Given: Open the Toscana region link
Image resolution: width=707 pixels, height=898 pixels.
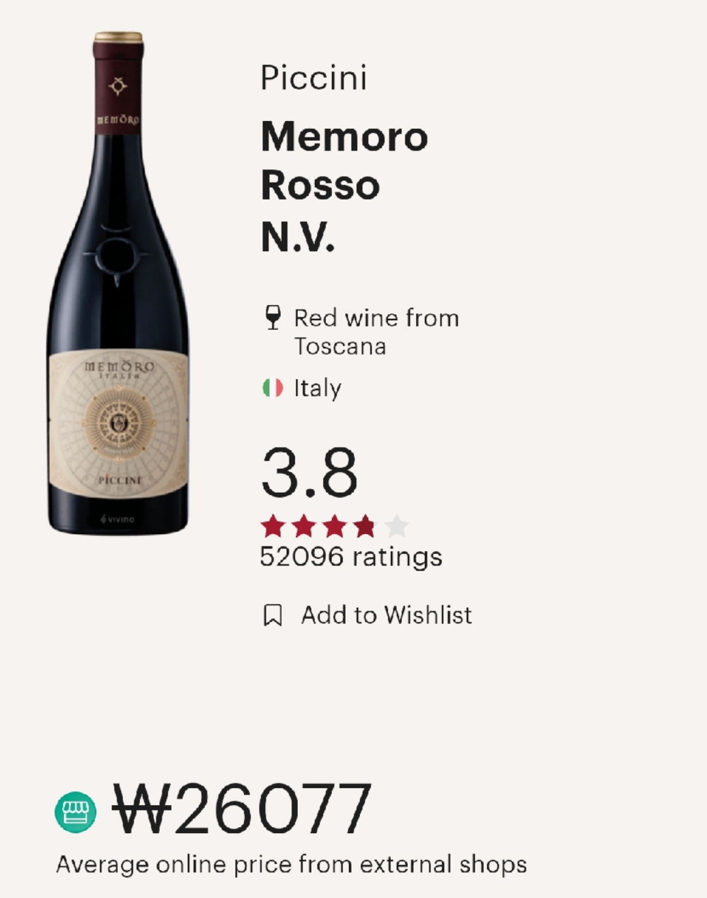Looking at the screenshot, I should [x=340, y=346].
